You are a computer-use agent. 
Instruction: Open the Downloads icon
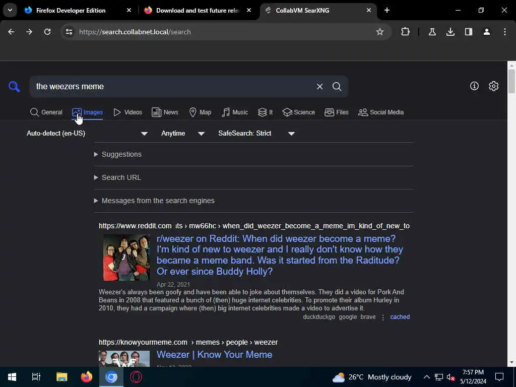pyautogui.click(x=450, y=32)
